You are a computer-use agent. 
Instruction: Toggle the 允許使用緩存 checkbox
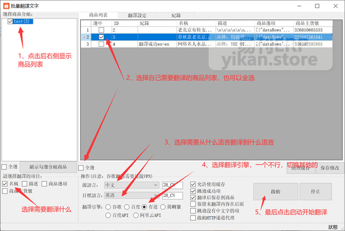(x=193, y=186)
